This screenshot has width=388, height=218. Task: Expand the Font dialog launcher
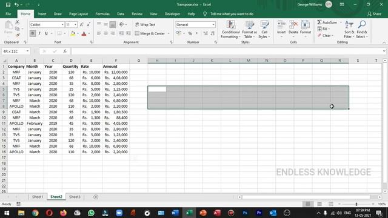(x=91, y=42)
